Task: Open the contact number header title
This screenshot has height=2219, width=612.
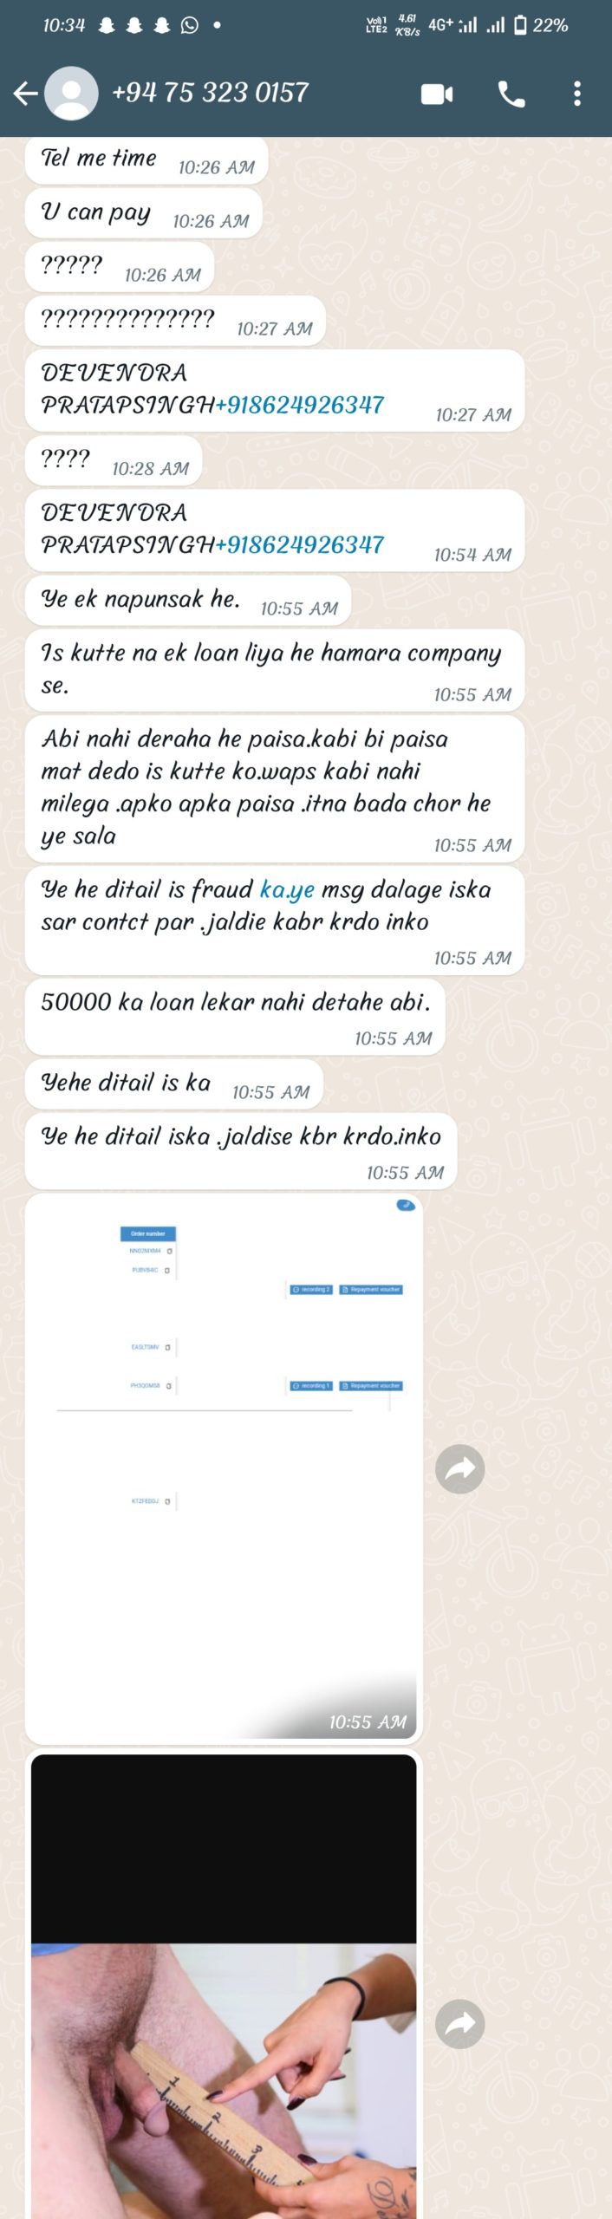Action: click(x=210, y=92)
